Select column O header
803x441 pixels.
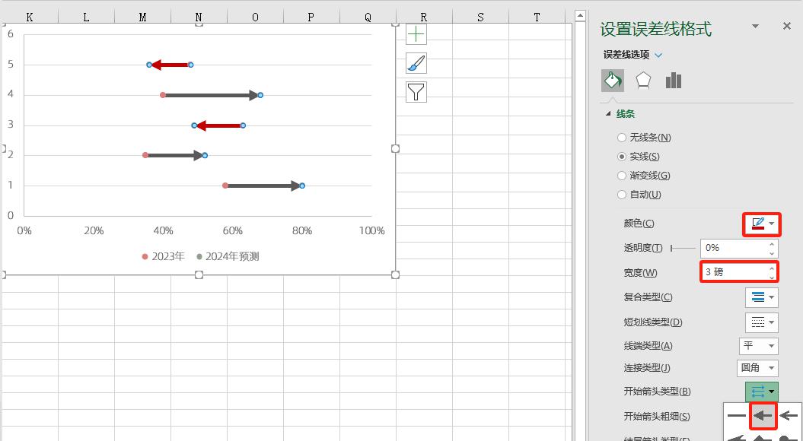pos(255,17)
